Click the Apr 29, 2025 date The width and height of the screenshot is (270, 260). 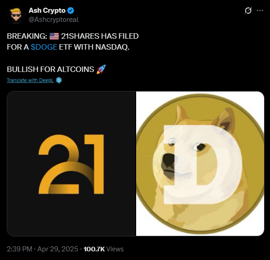pos(58,249)
